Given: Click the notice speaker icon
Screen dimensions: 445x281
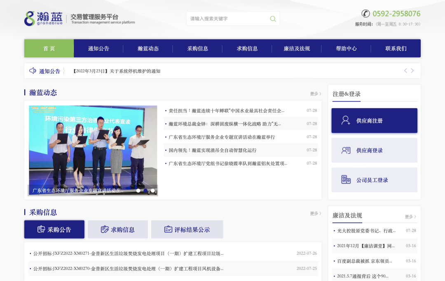Looking at the screenshot, I should 33,71.
